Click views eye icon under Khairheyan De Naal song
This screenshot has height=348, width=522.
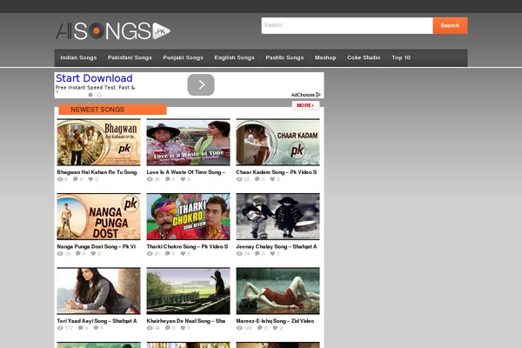[150, 328]
